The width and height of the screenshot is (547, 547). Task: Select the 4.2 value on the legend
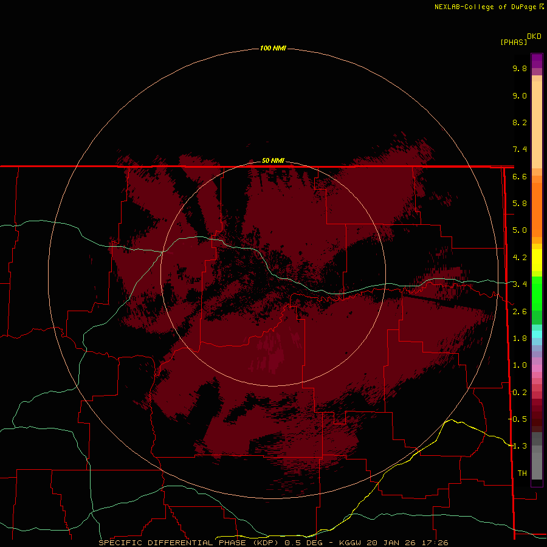pyautogui.click(x=520, y=258)
